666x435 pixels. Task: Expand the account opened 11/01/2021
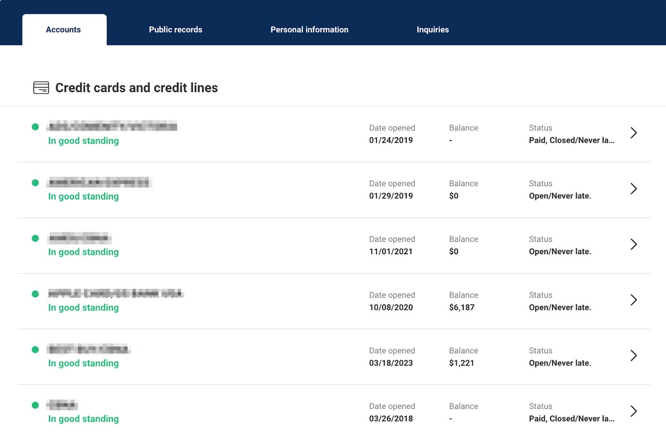coord(634,244)
